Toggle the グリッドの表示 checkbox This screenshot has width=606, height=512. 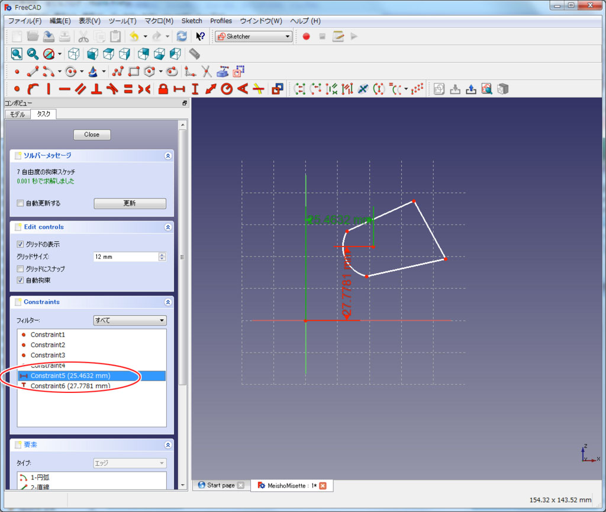tap(20, 244)
